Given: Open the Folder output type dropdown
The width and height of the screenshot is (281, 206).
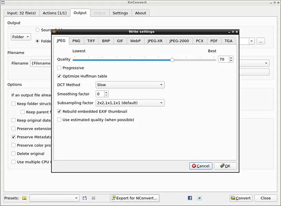Looking at the screenshot, I should click(x=21, y=37).
